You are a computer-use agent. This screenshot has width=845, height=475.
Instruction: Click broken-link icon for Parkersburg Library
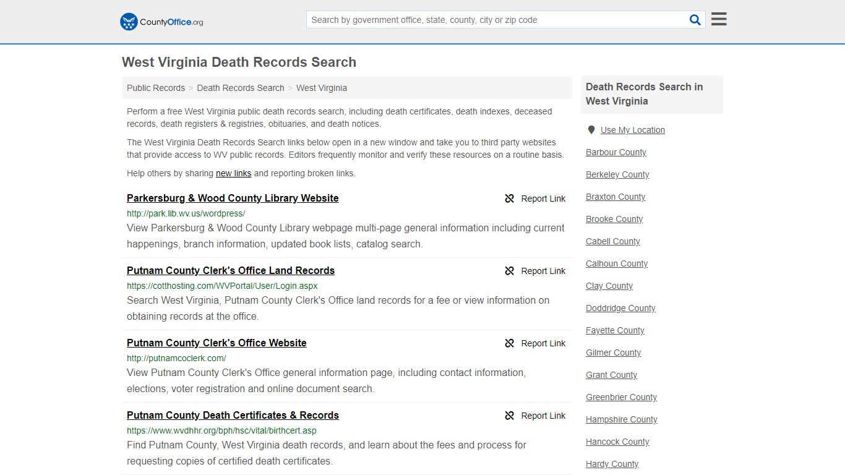[x=510, y=199]
